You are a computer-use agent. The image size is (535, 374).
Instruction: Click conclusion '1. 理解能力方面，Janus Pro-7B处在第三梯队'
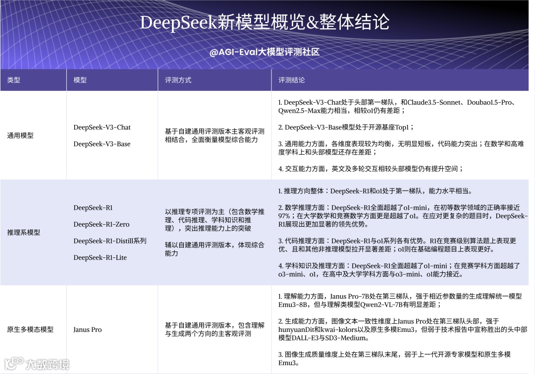[x=400, y=301]
